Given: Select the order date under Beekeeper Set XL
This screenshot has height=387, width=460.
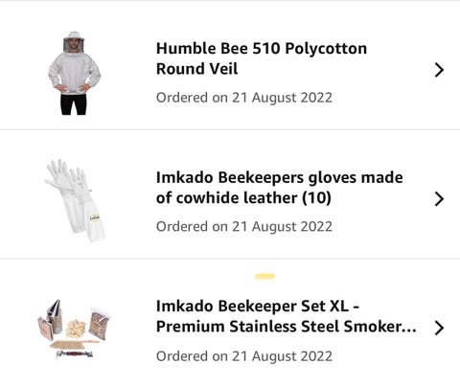Looking at the screenshot, I should [244, 356].
